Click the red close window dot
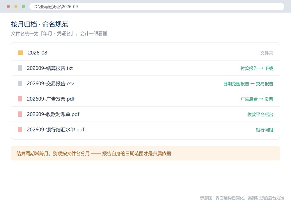This screenshot has height=205, width=291. point(8,6)
